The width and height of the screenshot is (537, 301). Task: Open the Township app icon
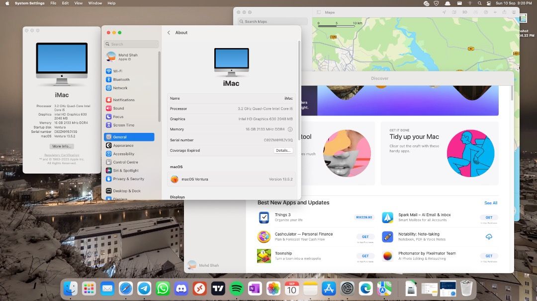(x=264, y=256)
